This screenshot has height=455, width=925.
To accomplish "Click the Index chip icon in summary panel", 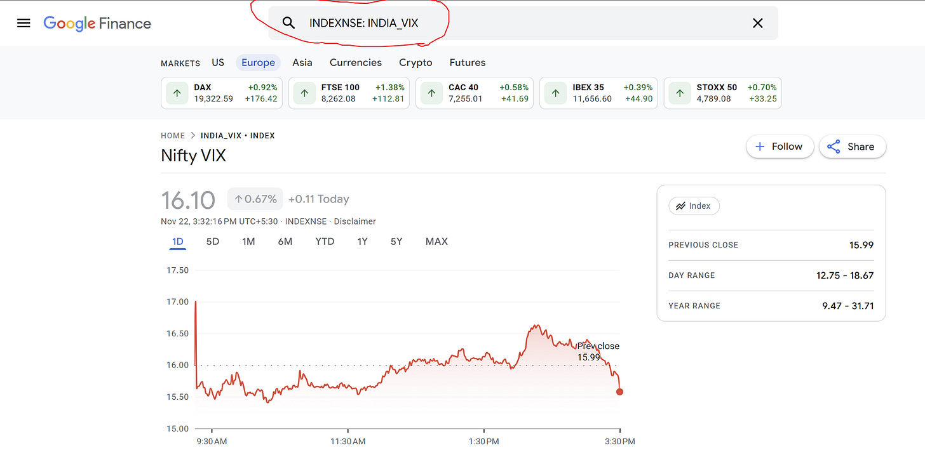I will 682,206.
